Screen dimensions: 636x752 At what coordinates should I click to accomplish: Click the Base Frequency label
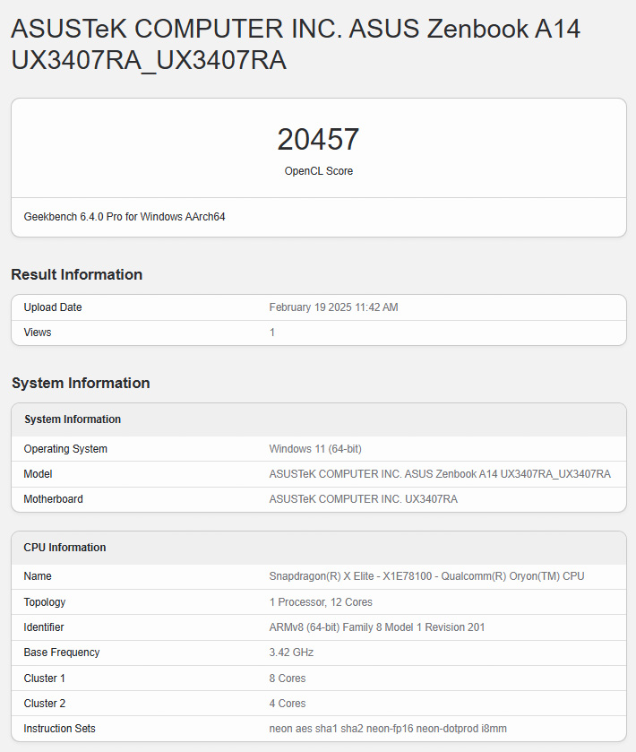click(62, 653)
